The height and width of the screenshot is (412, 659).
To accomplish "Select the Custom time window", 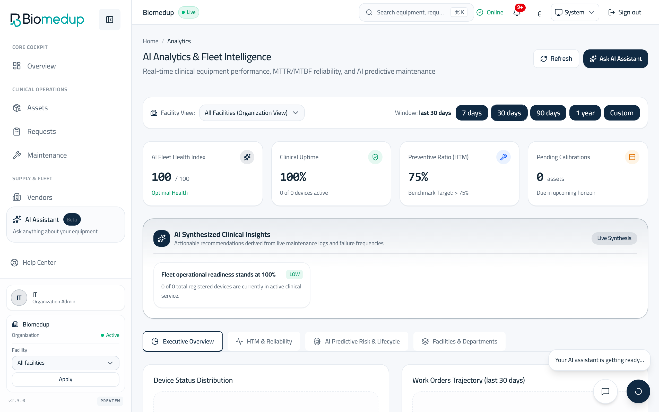I will [x=622, y=113].
